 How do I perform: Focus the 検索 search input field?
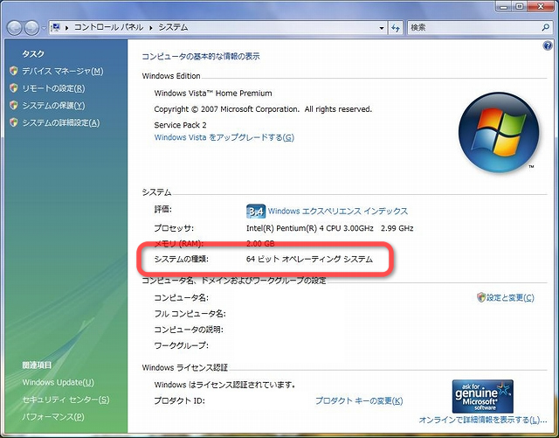474,27
